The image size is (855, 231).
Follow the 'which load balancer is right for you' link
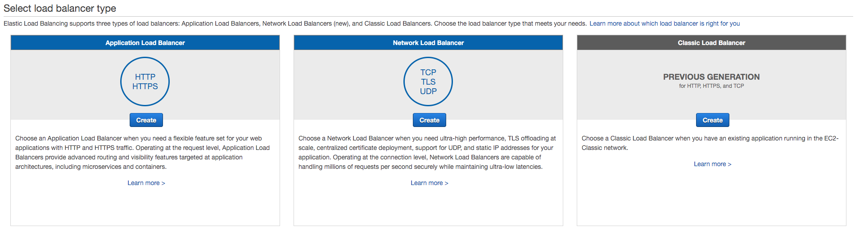(x=665, y=23)
